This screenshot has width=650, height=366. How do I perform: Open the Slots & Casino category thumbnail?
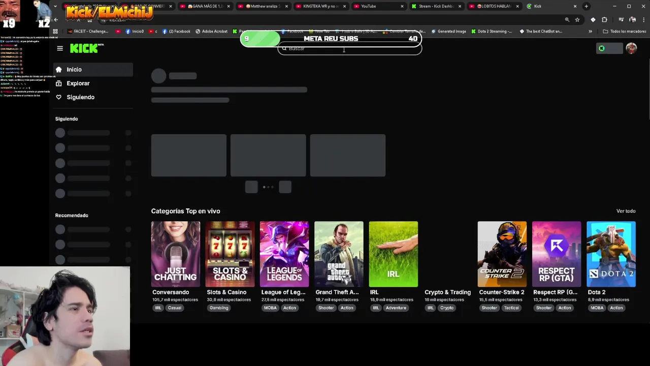click(230, 254)
